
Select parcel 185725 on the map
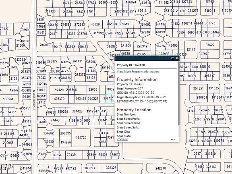(x=81, y=137)
